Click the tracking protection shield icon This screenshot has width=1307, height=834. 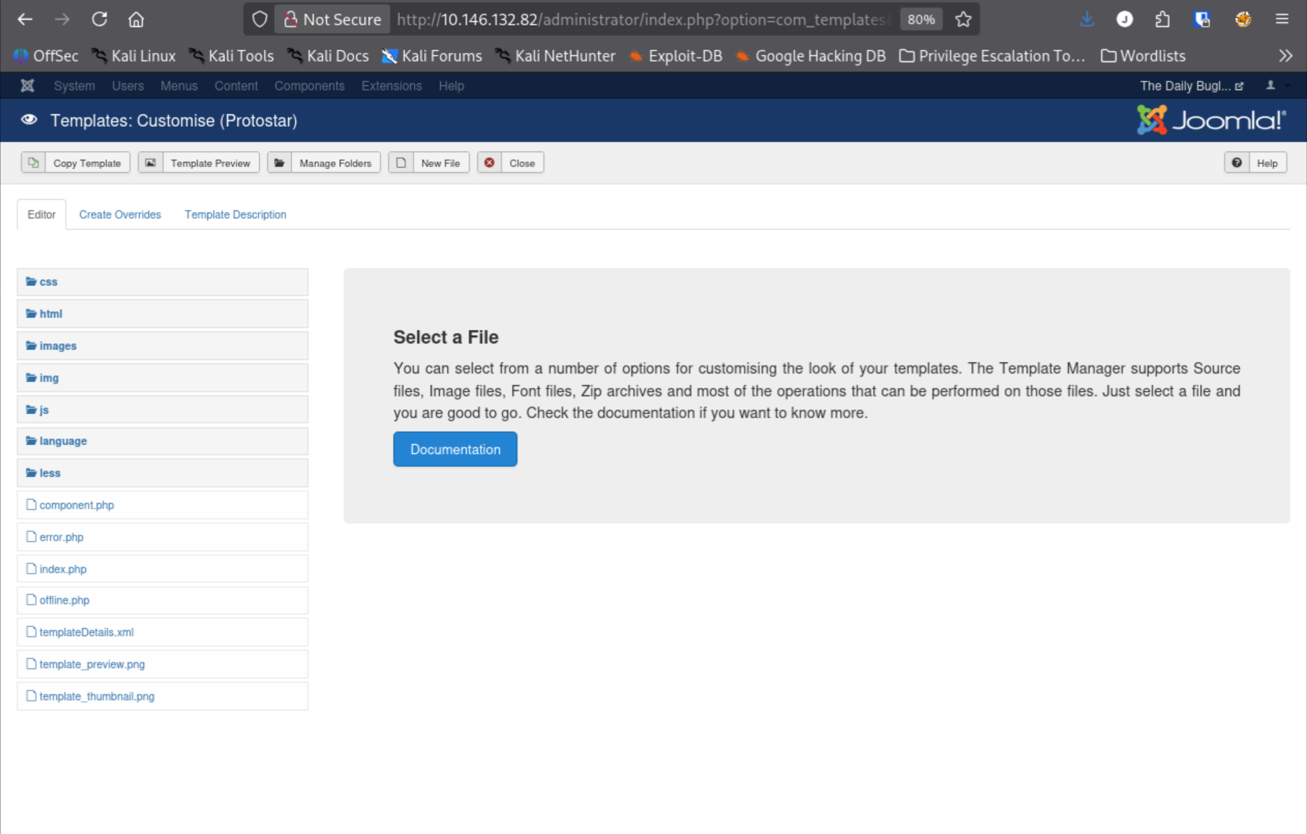click(x=259, y=19)
